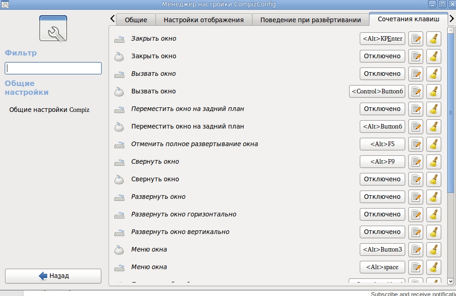Image resolution: width=456 pixels, height=296 pixels.
Task: Open the Общие tab
Action: click(x=136, y=20)
